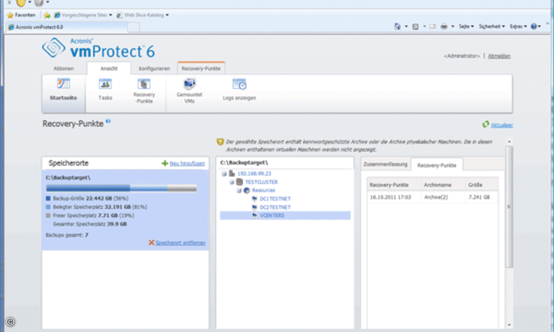The height and width of the screenshot is (332, 554).
Task: Collapse the TESTCLUSTER tree node
Action: pos(232,182)
